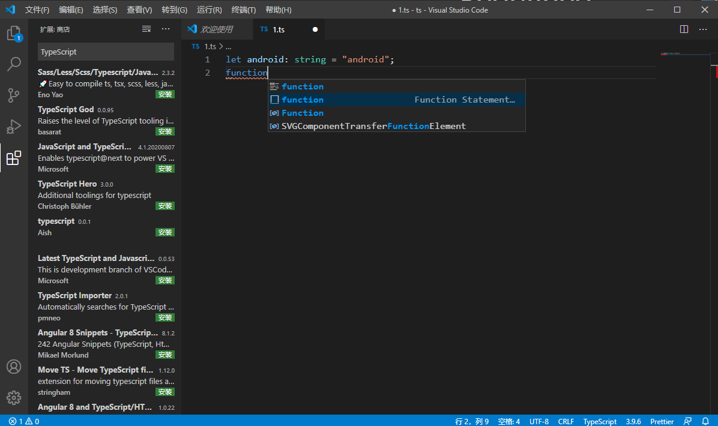Image resolution: width=718 pixels, height=426 pixels.
Task: Open the TypeScript God extension entry
Action: [x=106, y=121]
